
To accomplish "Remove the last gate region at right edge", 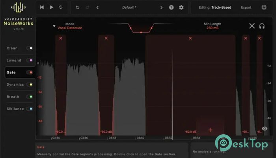I will click(259, 38).
